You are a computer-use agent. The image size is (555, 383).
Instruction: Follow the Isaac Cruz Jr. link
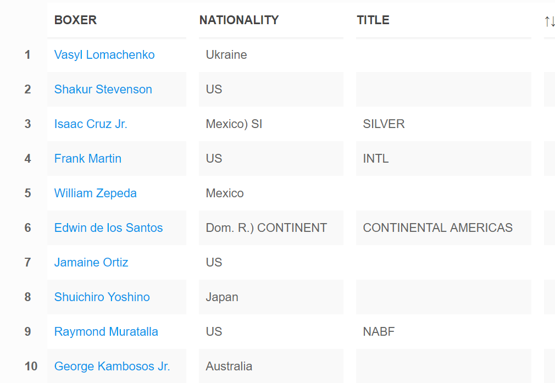coord(91,124)
